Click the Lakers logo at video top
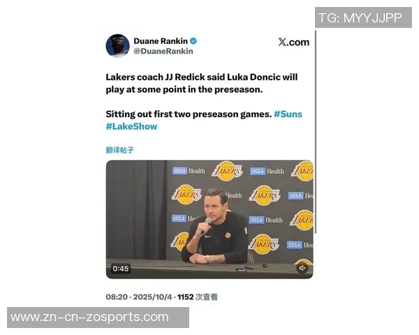Viewport: 419px width, 335px height. [227, 171]
